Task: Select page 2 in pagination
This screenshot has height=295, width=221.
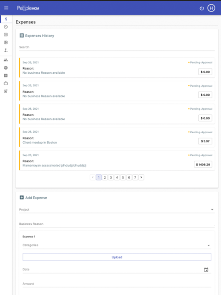Action: tap(105, 177)
